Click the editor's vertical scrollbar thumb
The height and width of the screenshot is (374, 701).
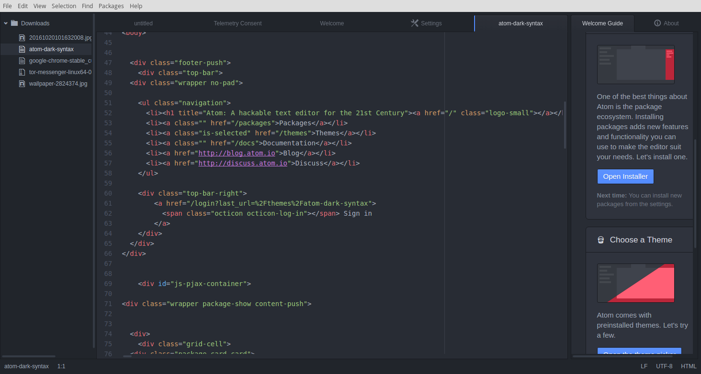(x=565, y=125)
